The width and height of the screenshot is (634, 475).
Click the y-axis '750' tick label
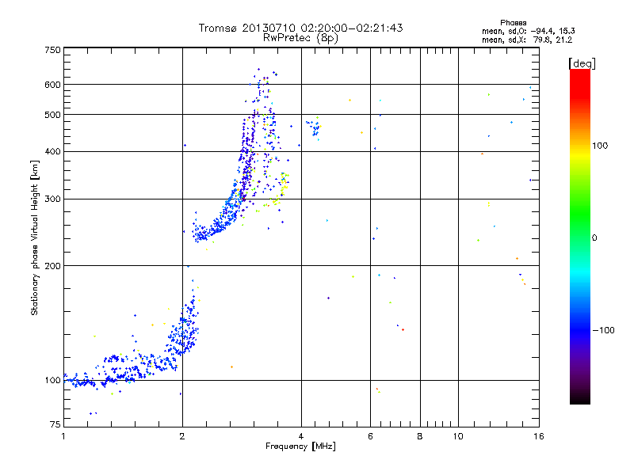[x=52, y=50]
